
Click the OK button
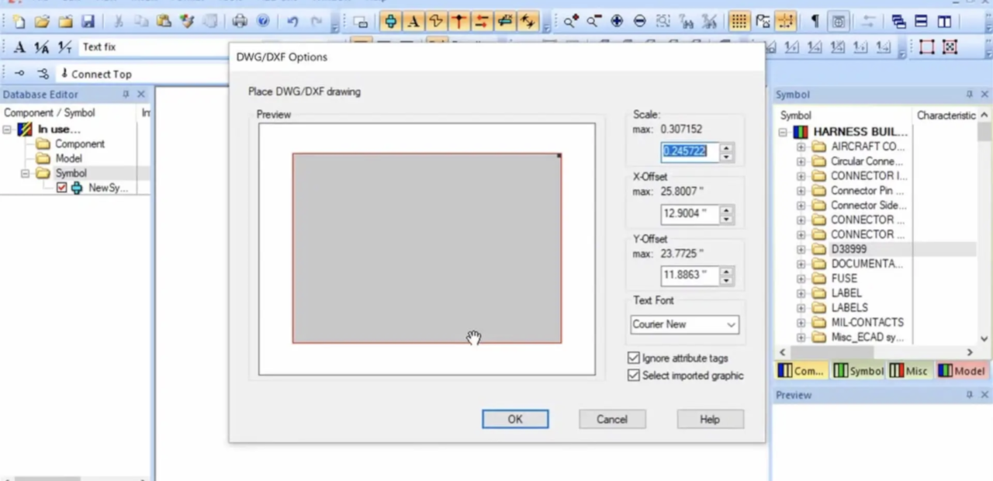pyautogui.click(x=514, y=419)
